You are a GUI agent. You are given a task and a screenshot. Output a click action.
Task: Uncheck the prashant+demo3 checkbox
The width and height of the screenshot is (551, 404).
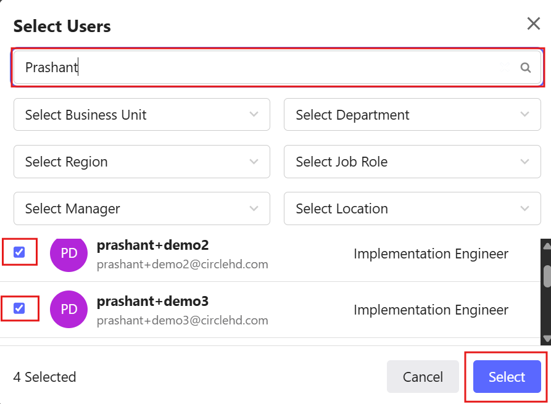[19, 308]
